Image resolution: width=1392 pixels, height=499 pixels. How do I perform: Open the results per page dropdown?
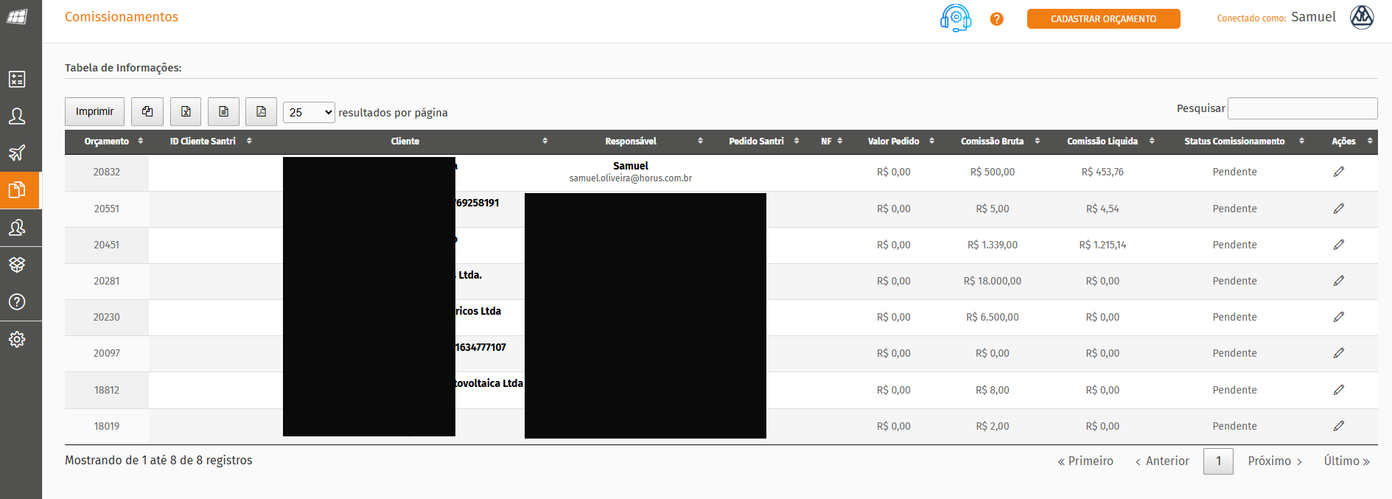coord(309,112)
